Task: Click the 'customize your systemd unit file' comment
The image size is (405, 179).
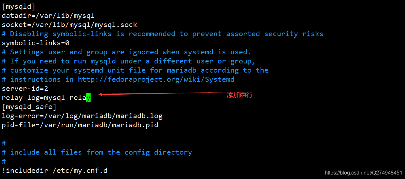Action: [135, 70]
